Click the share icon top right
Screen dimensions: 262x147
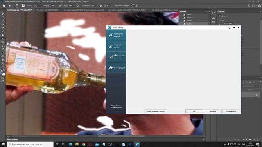(x=259, y=6)
